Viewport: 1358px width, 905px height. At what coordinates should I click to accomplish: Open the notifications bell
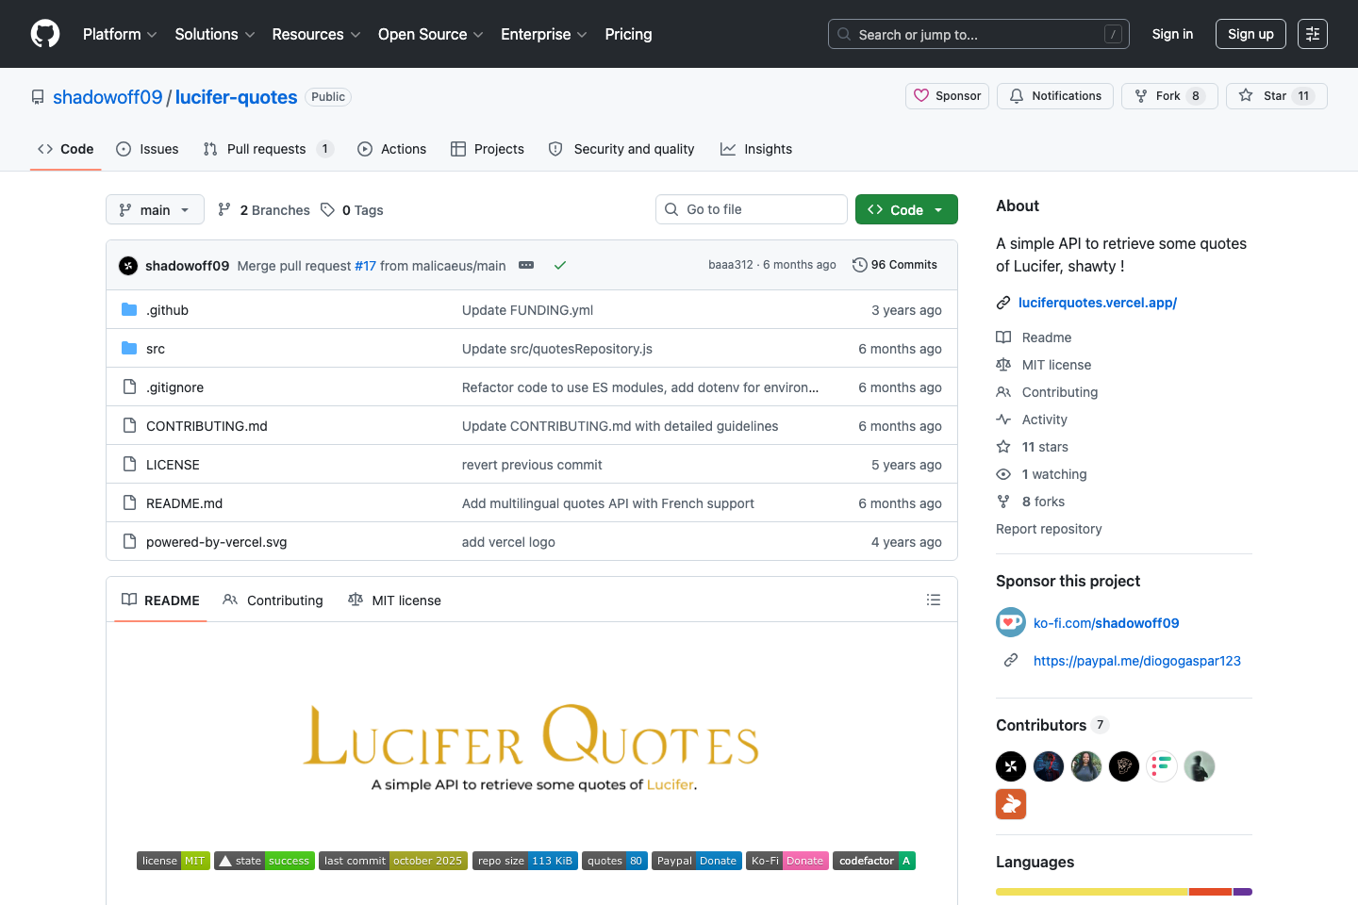1016,95
